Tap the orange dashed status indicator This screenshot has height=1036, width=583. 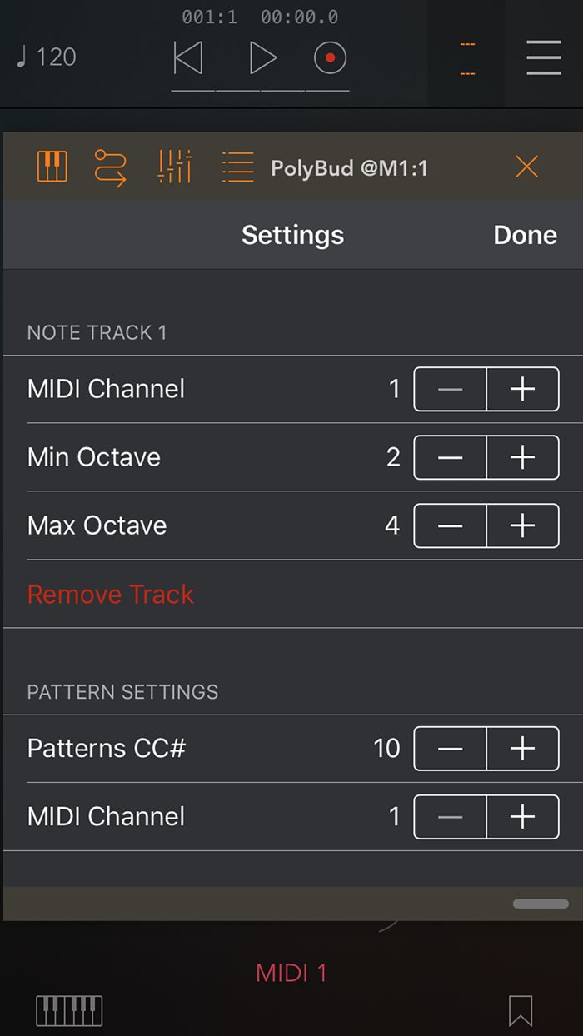pyautogui.click(x=466, y=57)
